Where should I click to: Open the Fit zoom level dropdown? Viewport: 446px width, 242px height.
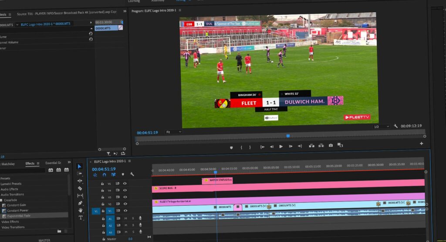click(173, 132)
